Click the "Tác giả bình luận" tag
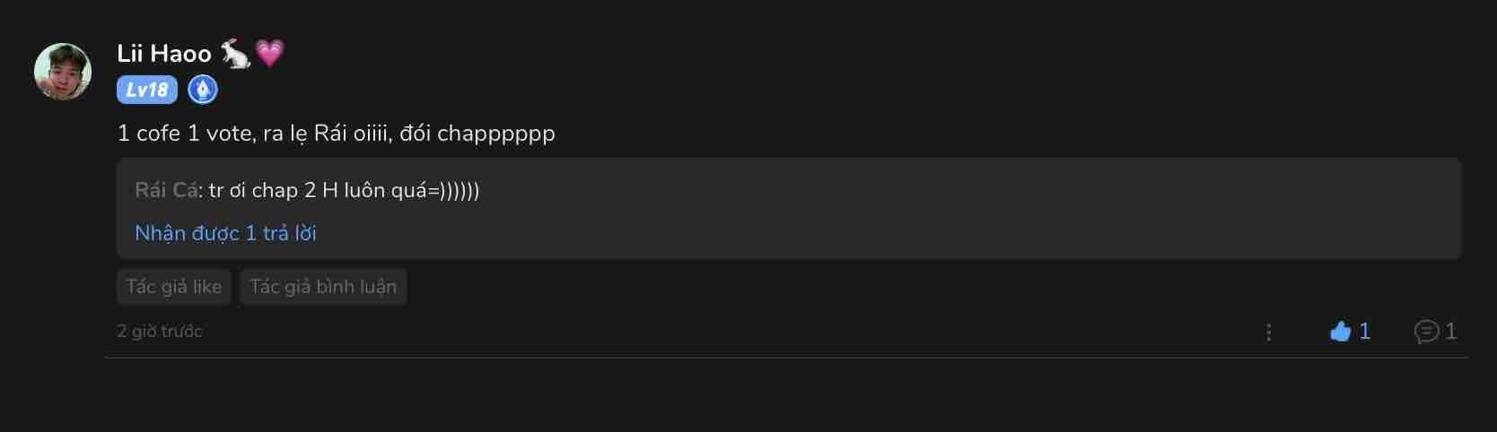The image size is (1497, 432). 323,287
